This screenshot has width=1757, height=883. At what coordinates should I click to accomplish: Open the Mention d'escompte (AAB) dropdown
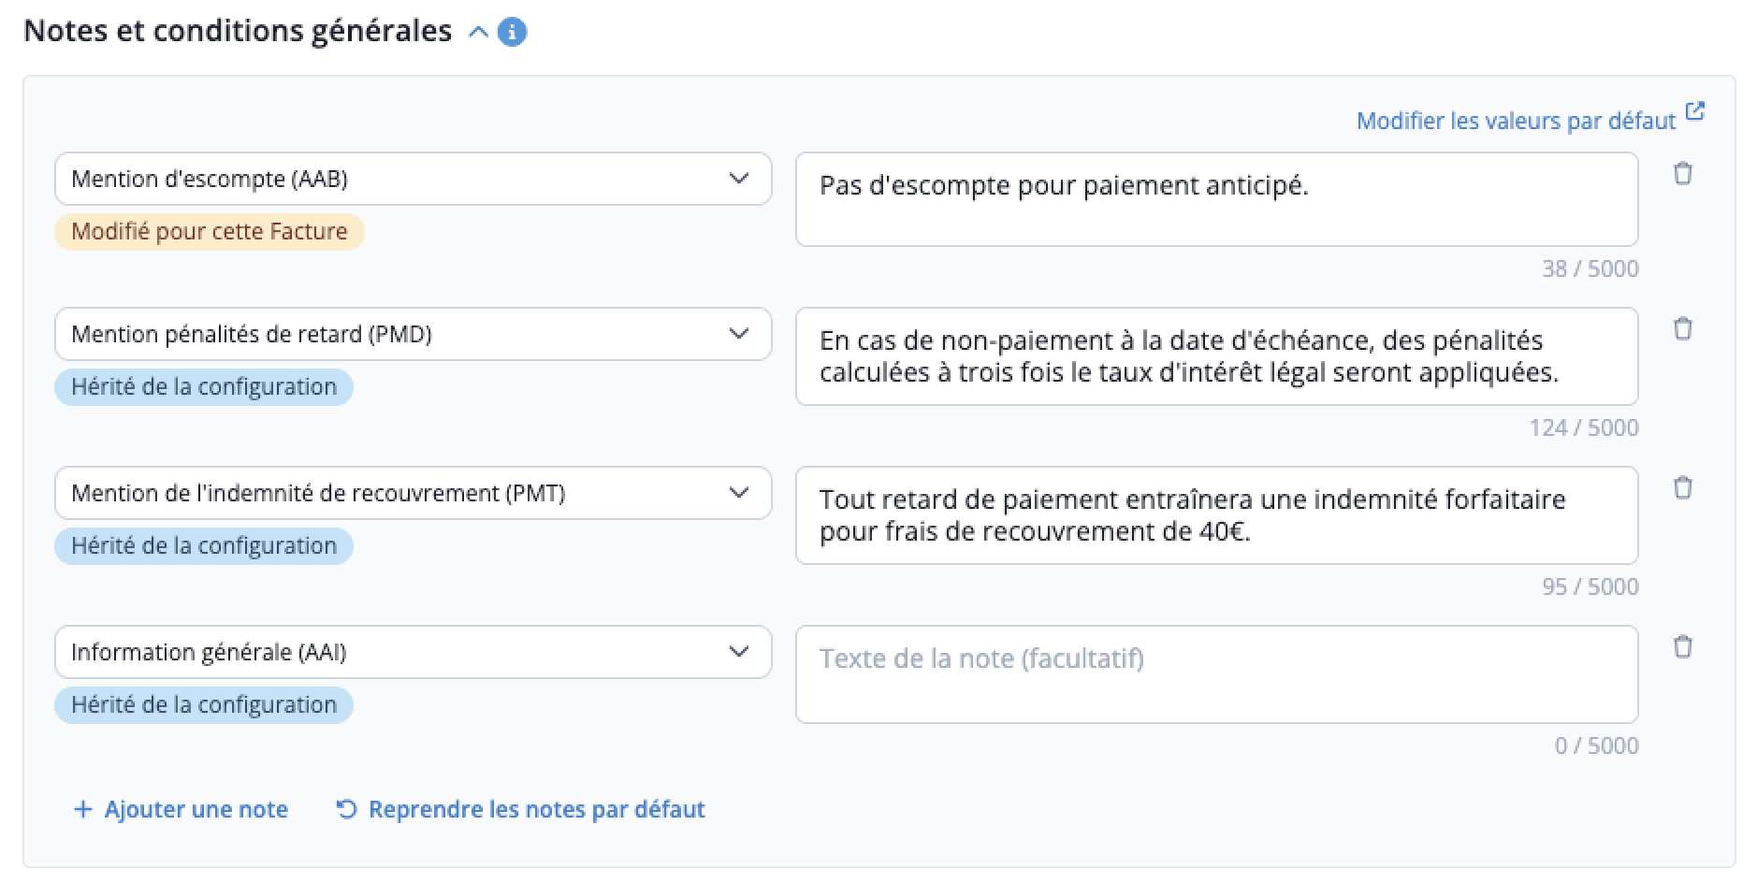[x=414, y=179]
